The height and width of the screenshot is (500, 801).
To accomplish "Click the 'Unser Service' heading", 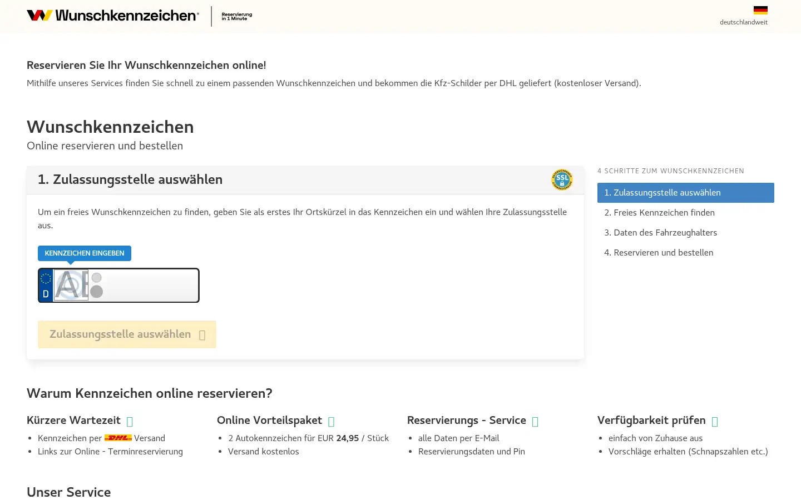I will [69, 492].
